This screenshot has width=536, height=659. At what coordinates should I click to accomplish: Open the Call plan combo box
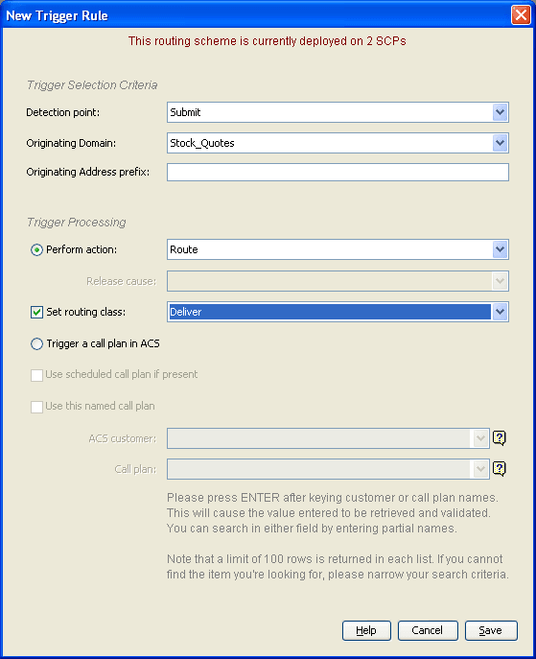(x=480, y=469)
